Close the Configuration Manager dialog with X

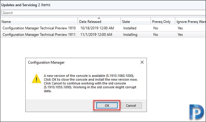pyautogui.click(x=142, y=62)
